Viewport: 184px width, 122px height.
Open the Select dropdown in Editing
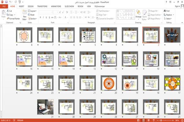click(x=168, y=19)
